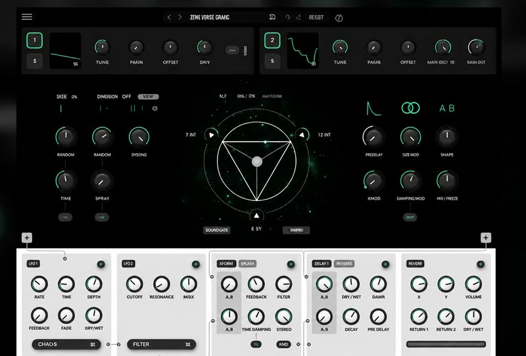
Task: Click the IN button in XFORM panel
Action: pos(256,344)
